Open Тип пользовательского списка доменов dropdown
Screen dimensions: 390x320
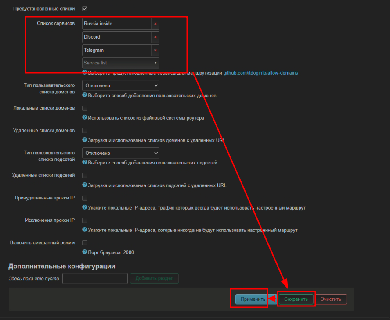pyautogui.click(x=120, y=85)
